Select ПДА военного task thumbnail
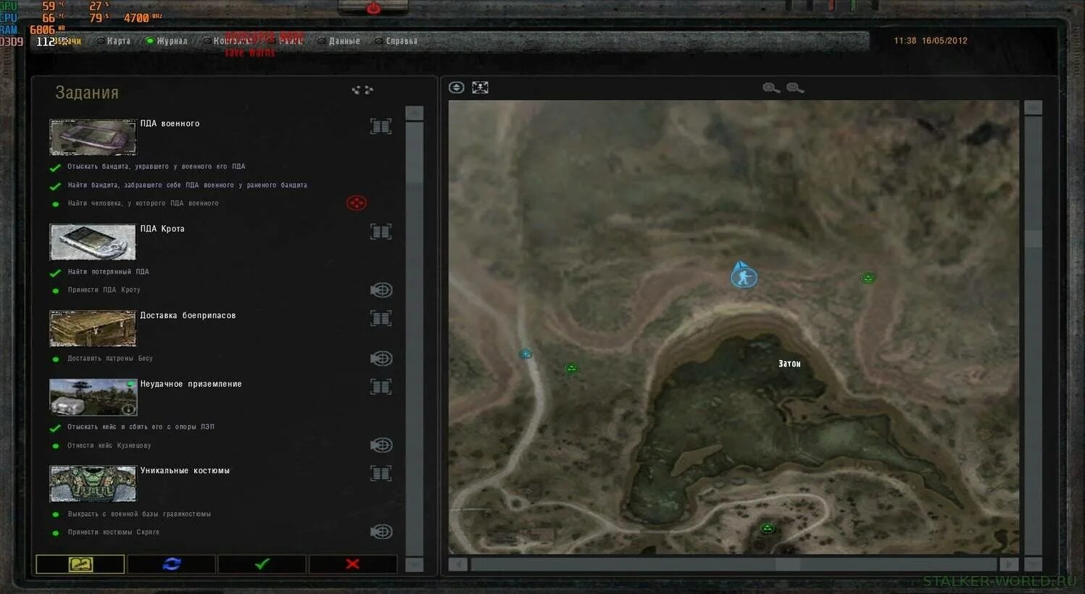The width and height of the screenshot is (1085, 594). click(93, 137)
